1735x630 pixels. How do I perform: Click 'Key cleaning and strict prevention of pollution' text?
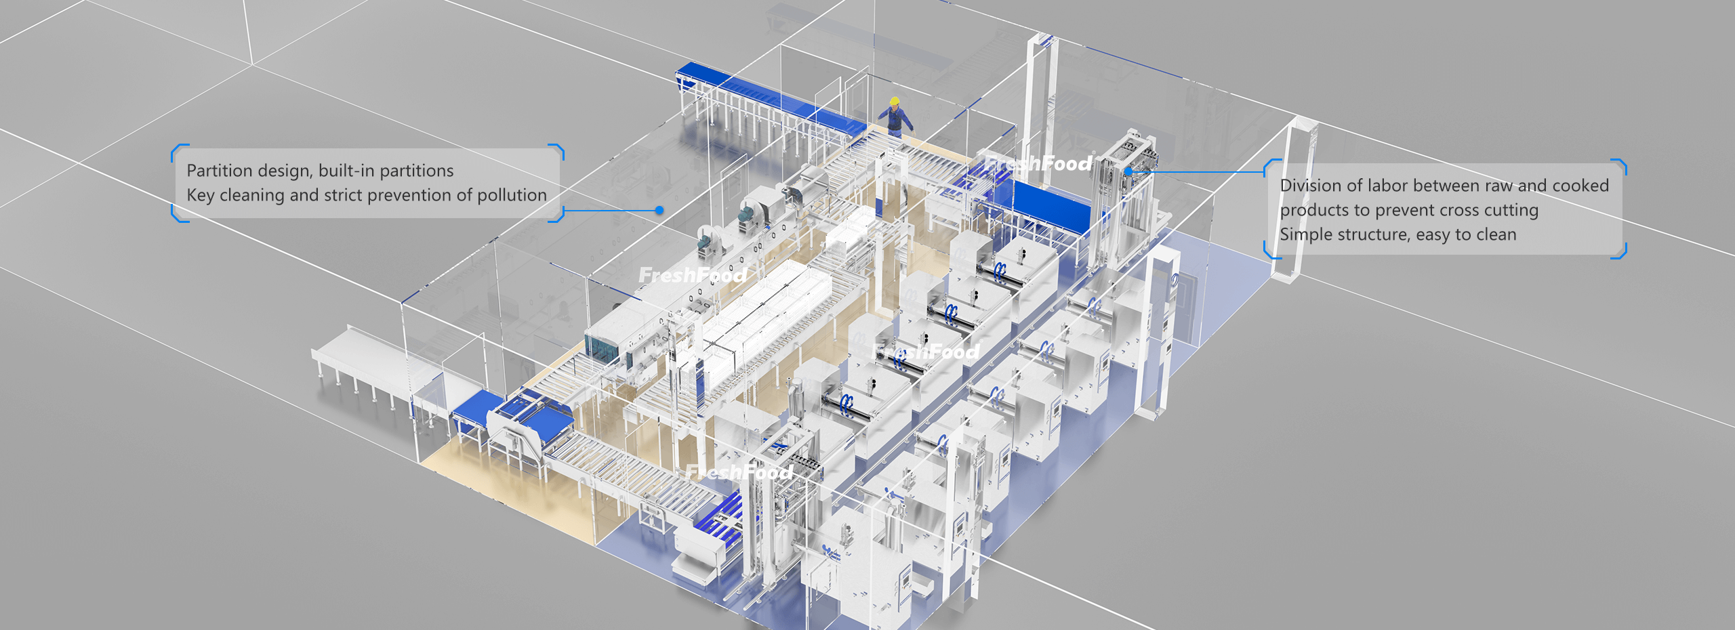(x=366, y=195)
